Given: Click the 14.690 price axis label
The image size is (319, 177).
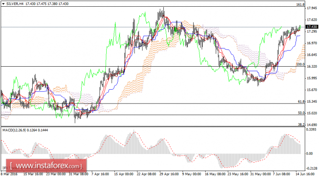Looking at the screenshot, I should [312, 125].
